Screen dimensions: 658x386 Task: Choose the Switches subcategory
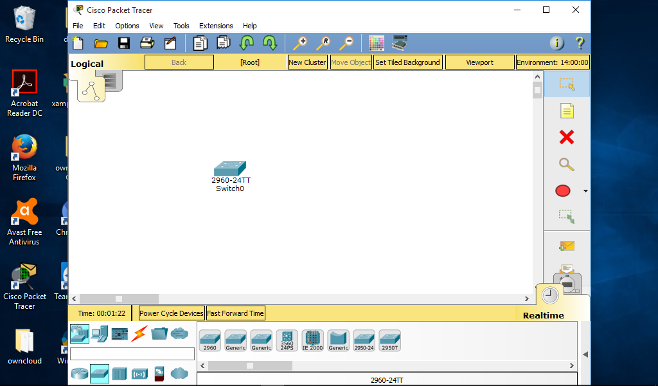tap(100, 373)
